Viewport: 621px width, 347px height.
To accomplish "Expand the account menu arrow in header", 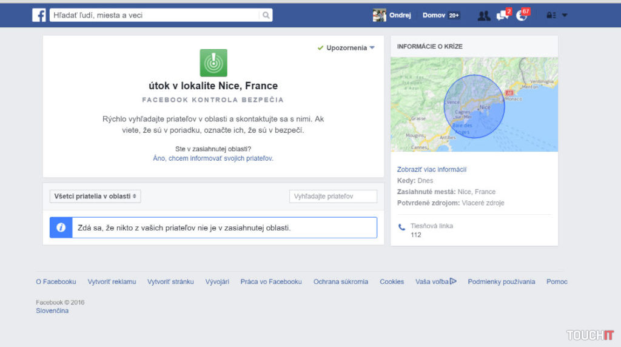I will tap(565, 16).
